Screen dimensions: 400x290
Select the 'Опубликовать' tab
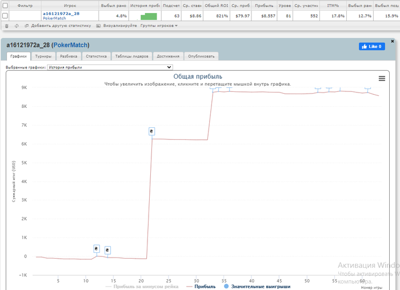coord(201,57)
